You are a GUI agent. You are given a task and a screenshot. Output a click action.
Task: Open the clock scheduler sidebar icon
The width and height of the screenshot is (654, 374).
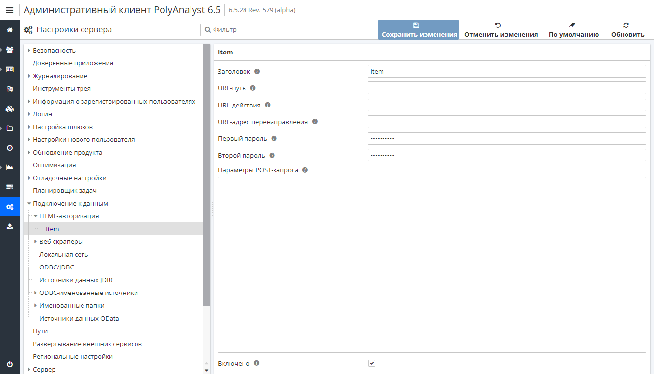(10, 148)
